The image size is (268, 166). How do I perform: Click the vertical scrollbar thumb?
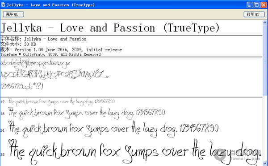tap(265, 60)
